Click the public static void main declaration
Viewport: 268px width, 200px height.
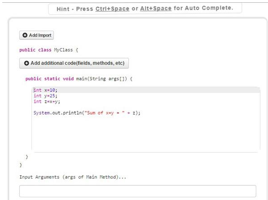pos(79,79)
